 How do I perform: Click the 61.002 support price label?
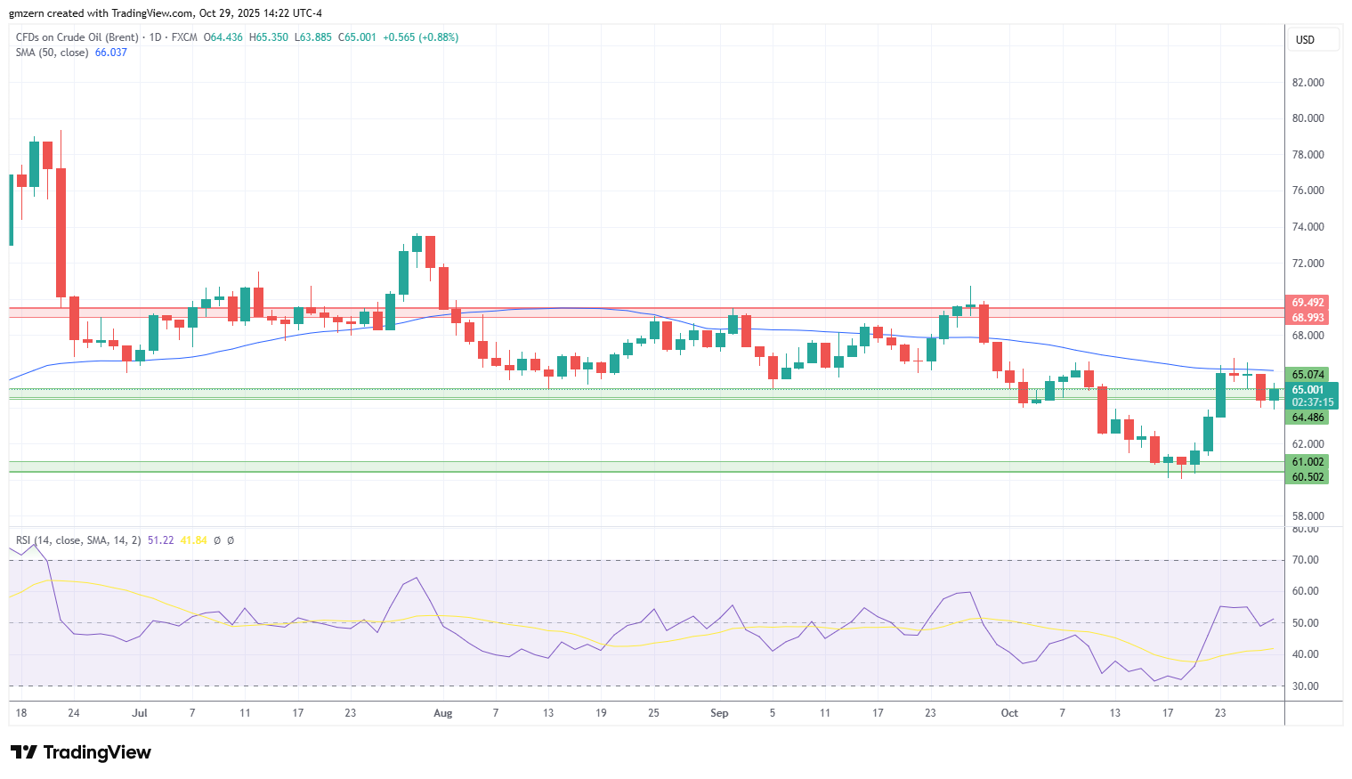click(1307, 462)
